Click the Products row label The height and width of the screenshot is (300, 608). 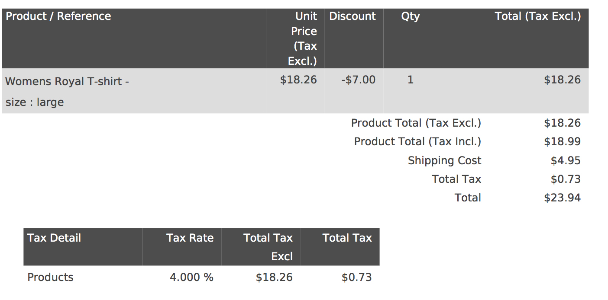[50, 278]
